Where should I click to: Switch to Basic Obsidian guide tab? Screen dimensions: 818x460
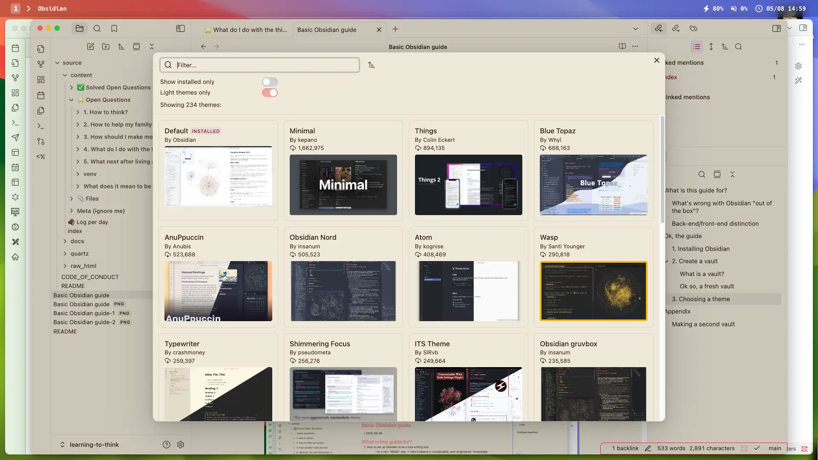click(x=327, y=29)
